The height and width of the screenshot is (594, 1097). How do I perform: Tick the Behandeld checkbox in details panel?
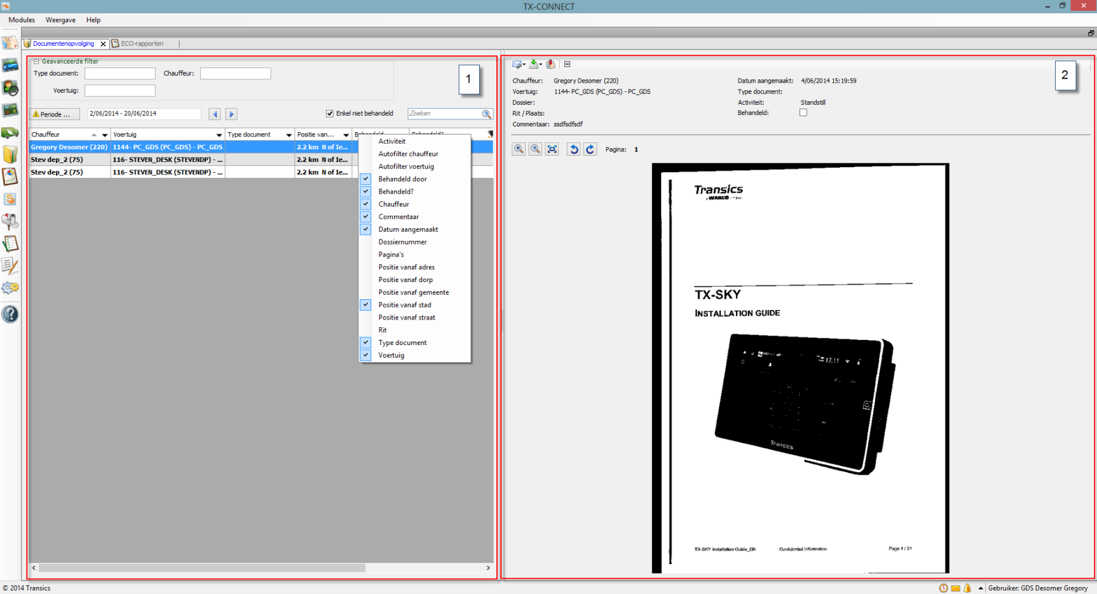pyautogui.click(x=803, y=112)
